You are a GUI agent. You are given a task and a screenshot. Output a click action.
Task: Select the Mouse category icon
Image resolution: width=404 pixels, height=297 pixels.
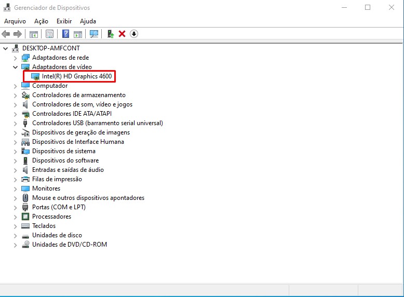coord(25,198)
